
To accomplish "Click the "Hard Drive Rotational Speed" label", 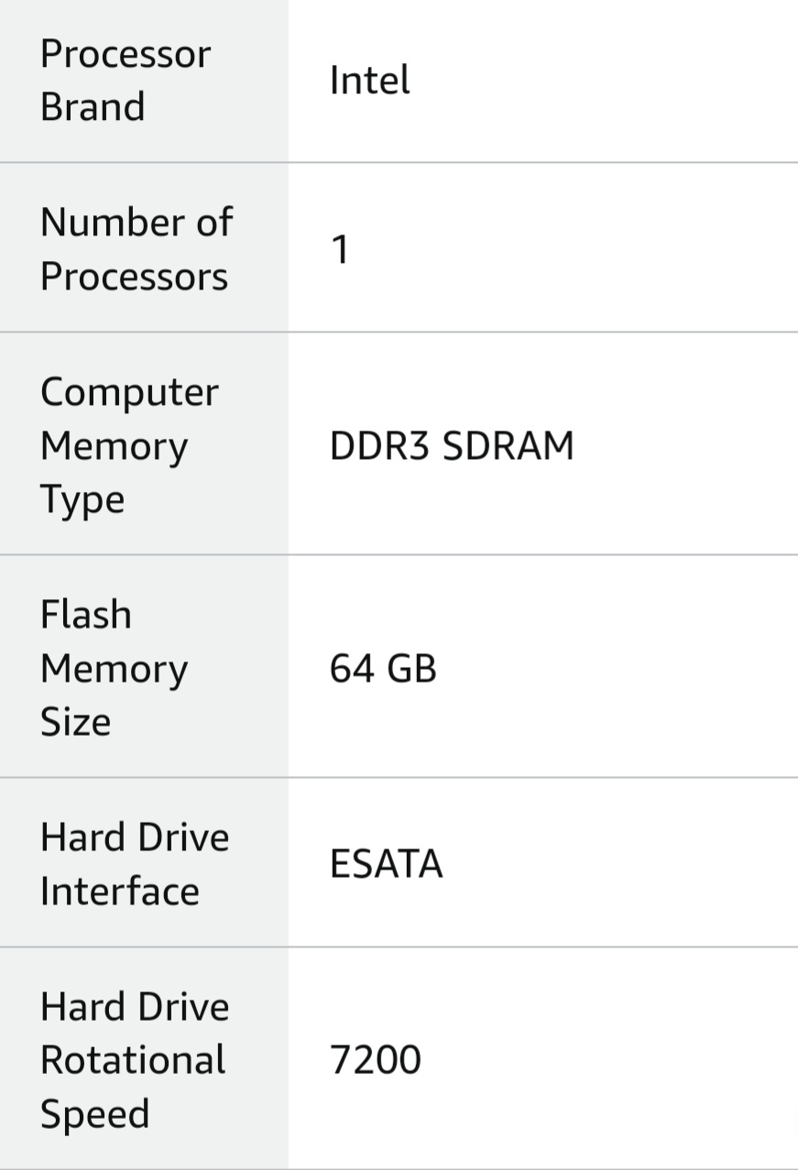I will click(134, 1060).
